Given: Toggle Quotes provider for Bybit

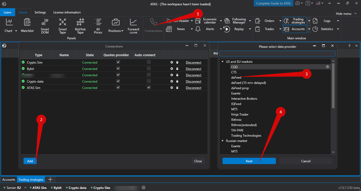Looking at the screenshot, I should point(118,69).
